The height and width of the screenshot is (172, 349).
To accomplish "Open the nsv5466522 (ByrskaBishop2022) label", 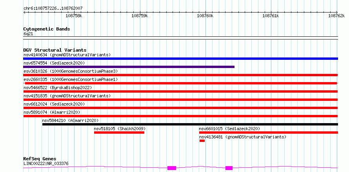I will tap(58, 88).
